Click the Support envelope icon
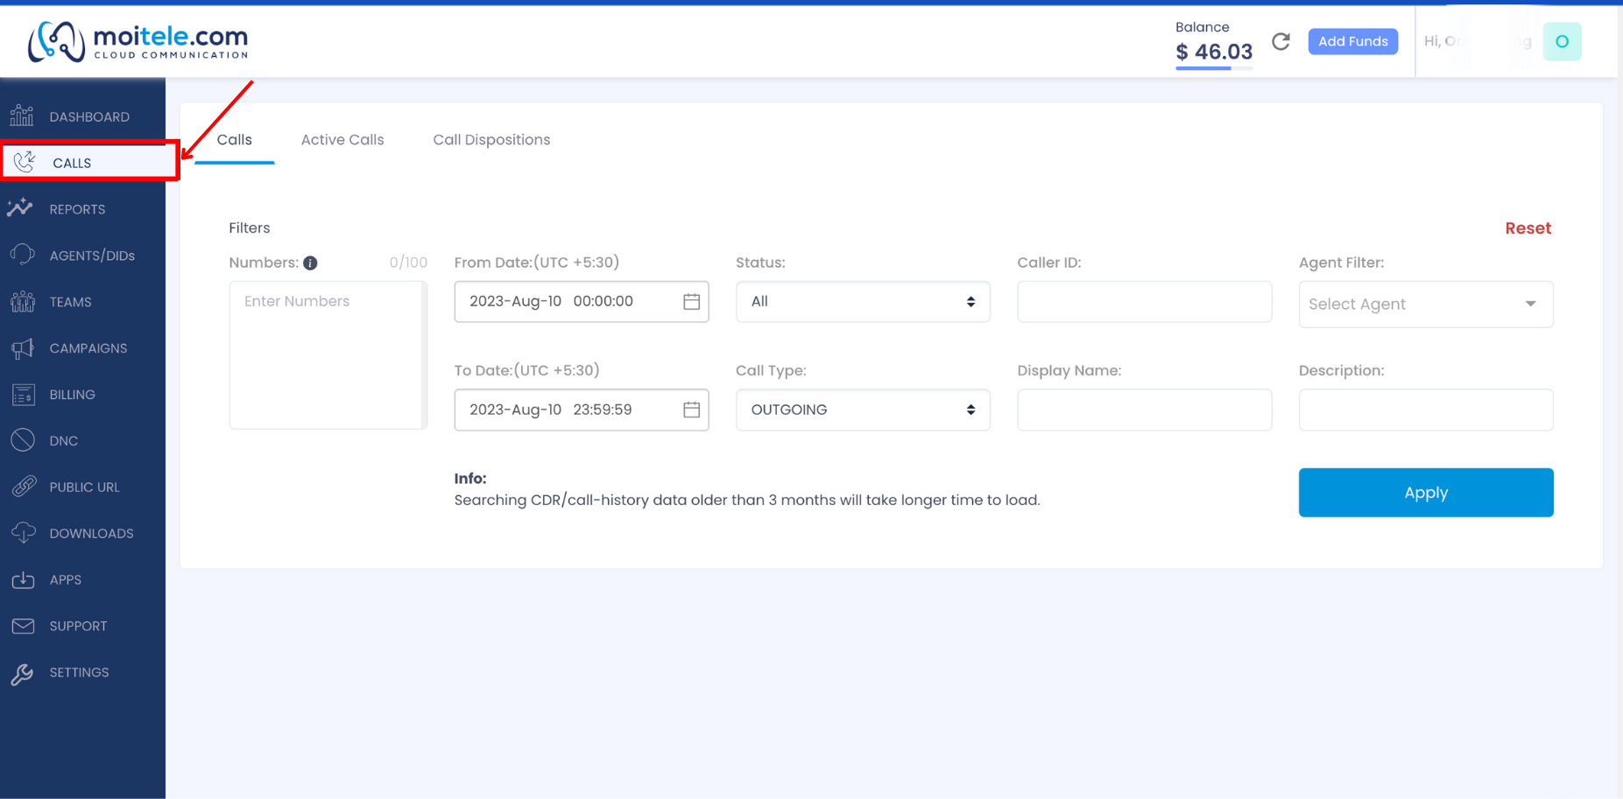 [x=24, y=626]
